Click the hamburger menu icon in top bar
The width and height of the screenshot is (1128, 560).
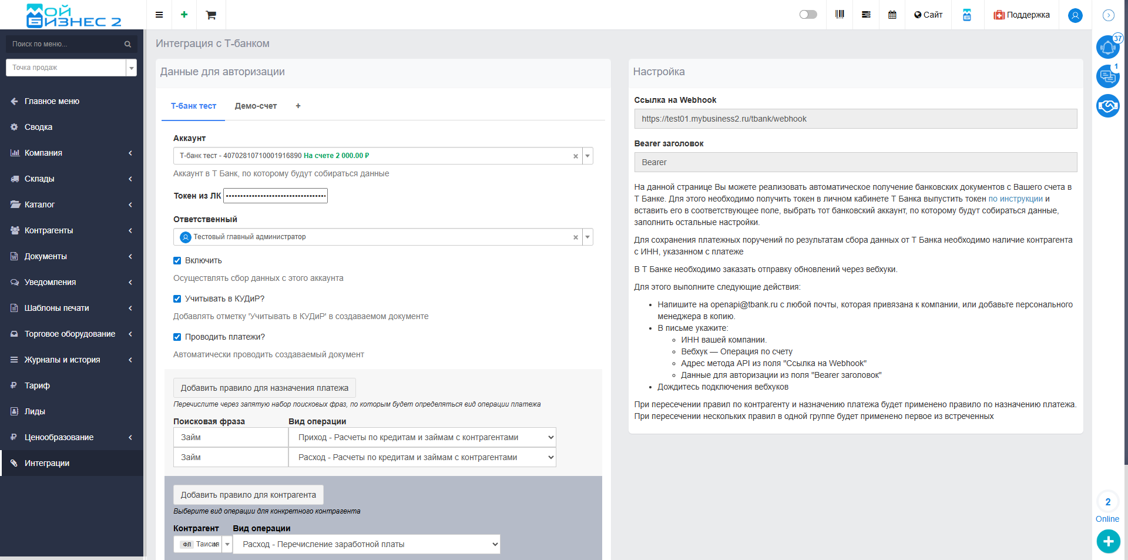click(x=159, y=15)
